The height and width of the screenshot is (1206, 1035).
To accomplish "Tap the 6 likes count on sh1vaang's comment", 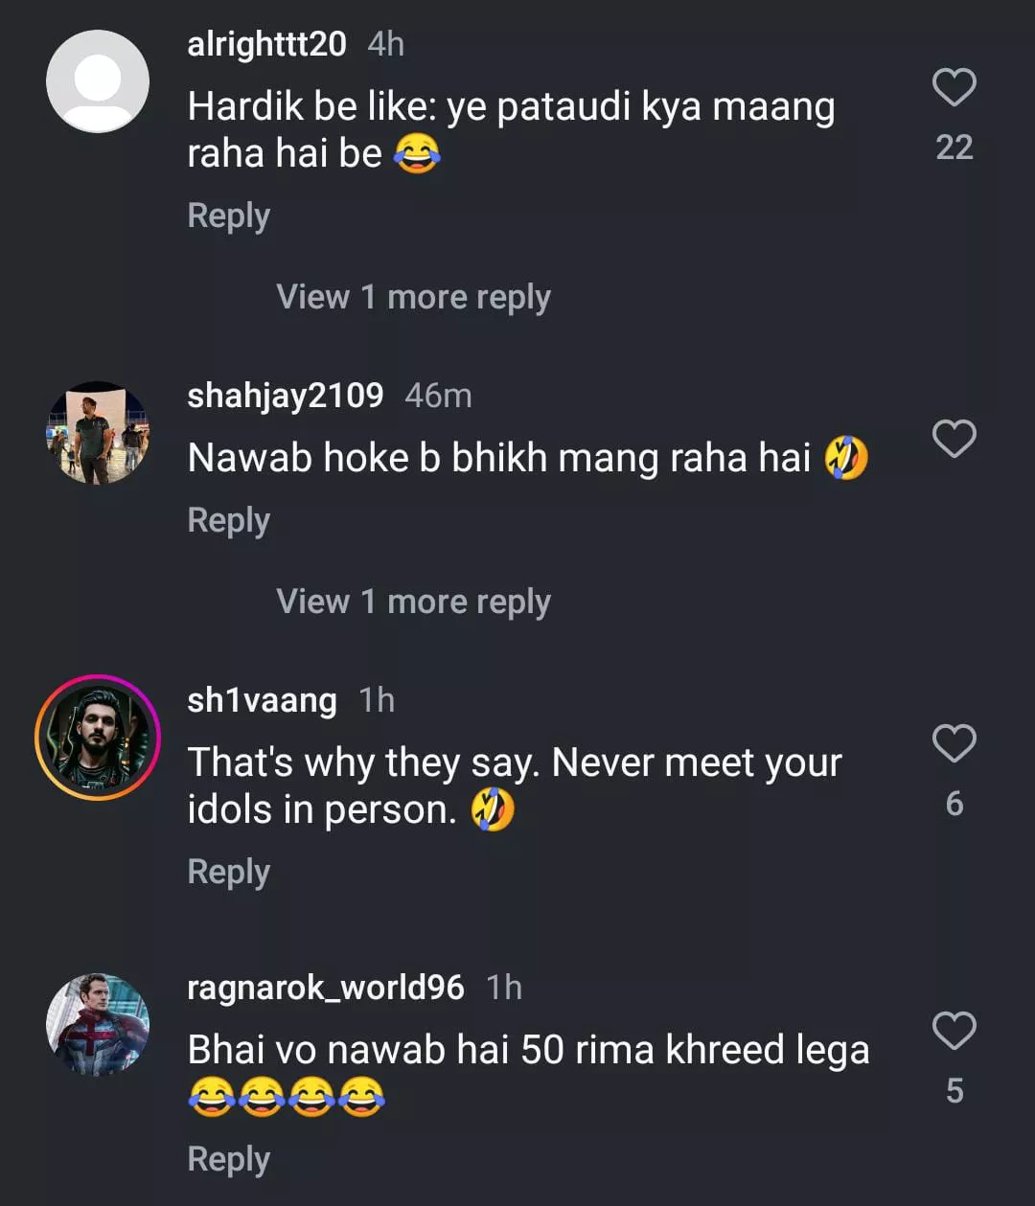I will [x=954, y=804].
